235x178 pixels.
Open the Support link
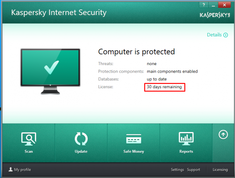pyautogui.click(x=193, y=170)
